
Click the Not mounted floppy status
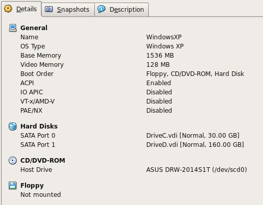41,195
